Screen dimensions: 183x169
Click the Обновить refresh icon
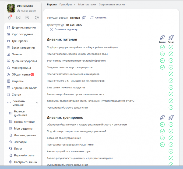pyautogui.click(x=92, y=18)
